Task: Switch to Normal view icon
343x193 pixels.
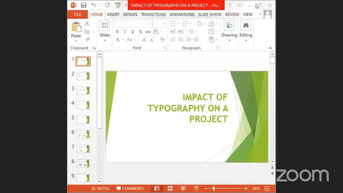Action: (x=157, y=188)
